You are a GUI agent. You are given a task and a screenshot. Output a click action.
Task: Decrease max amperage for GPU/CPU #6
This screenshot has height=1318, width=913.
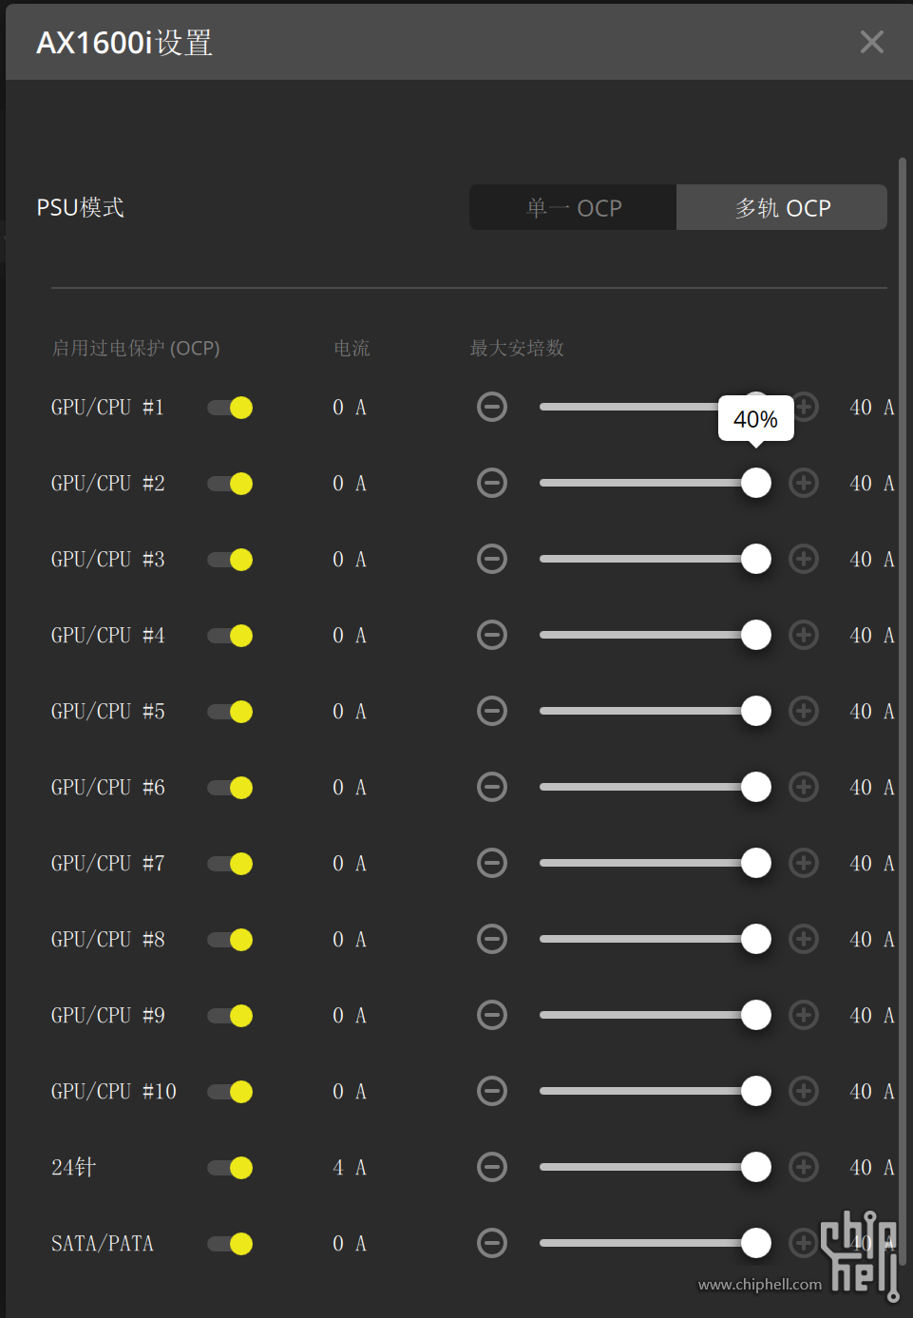492,787
